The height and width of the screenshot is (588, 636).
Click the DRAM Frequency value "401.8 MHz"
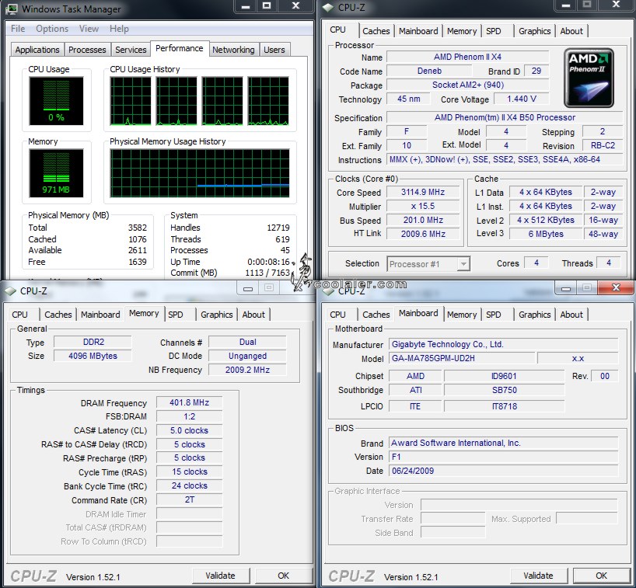tap(190, 403)
